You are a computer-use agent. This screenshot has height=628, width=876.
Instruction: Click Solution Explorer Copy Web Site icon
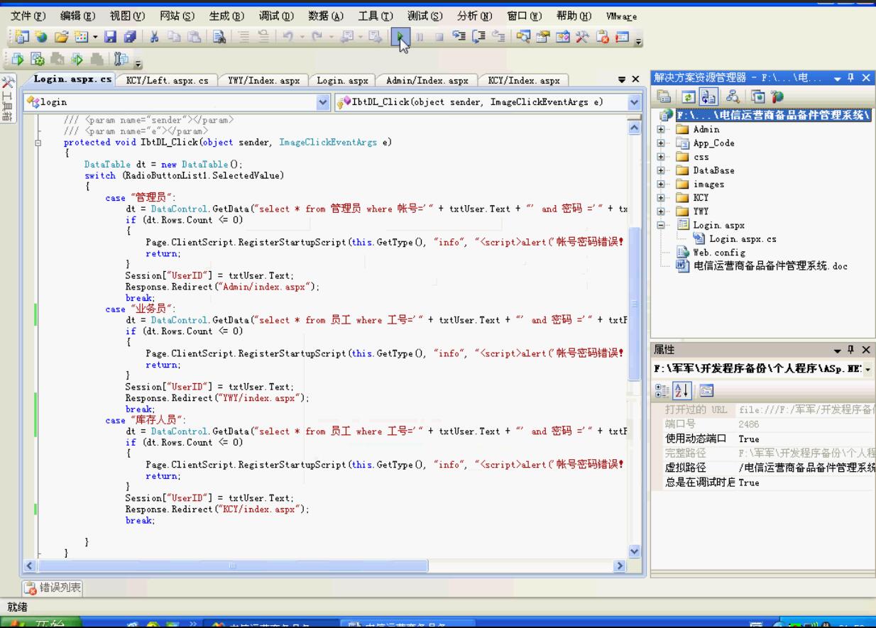click(758, 97)
